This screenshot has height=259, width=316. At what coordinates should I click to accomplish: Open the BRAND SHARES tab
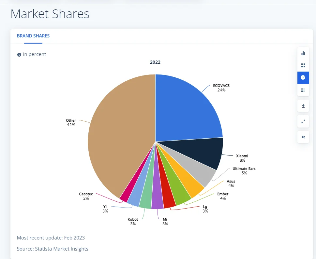click(x=33, y=36)
